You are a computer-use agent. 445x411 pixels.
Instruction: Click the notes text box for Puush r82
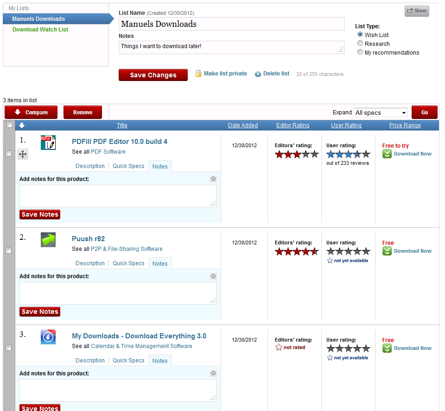[x=118, y=293]
